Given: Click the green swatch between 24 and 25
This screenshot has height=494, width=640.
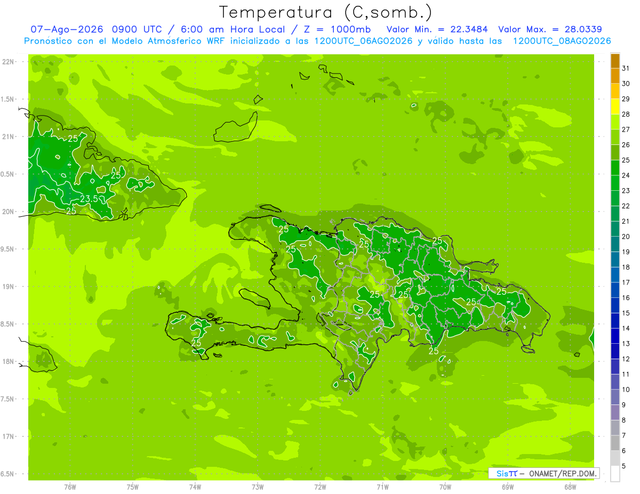Looking at the screenshot, I should [615, 168].
